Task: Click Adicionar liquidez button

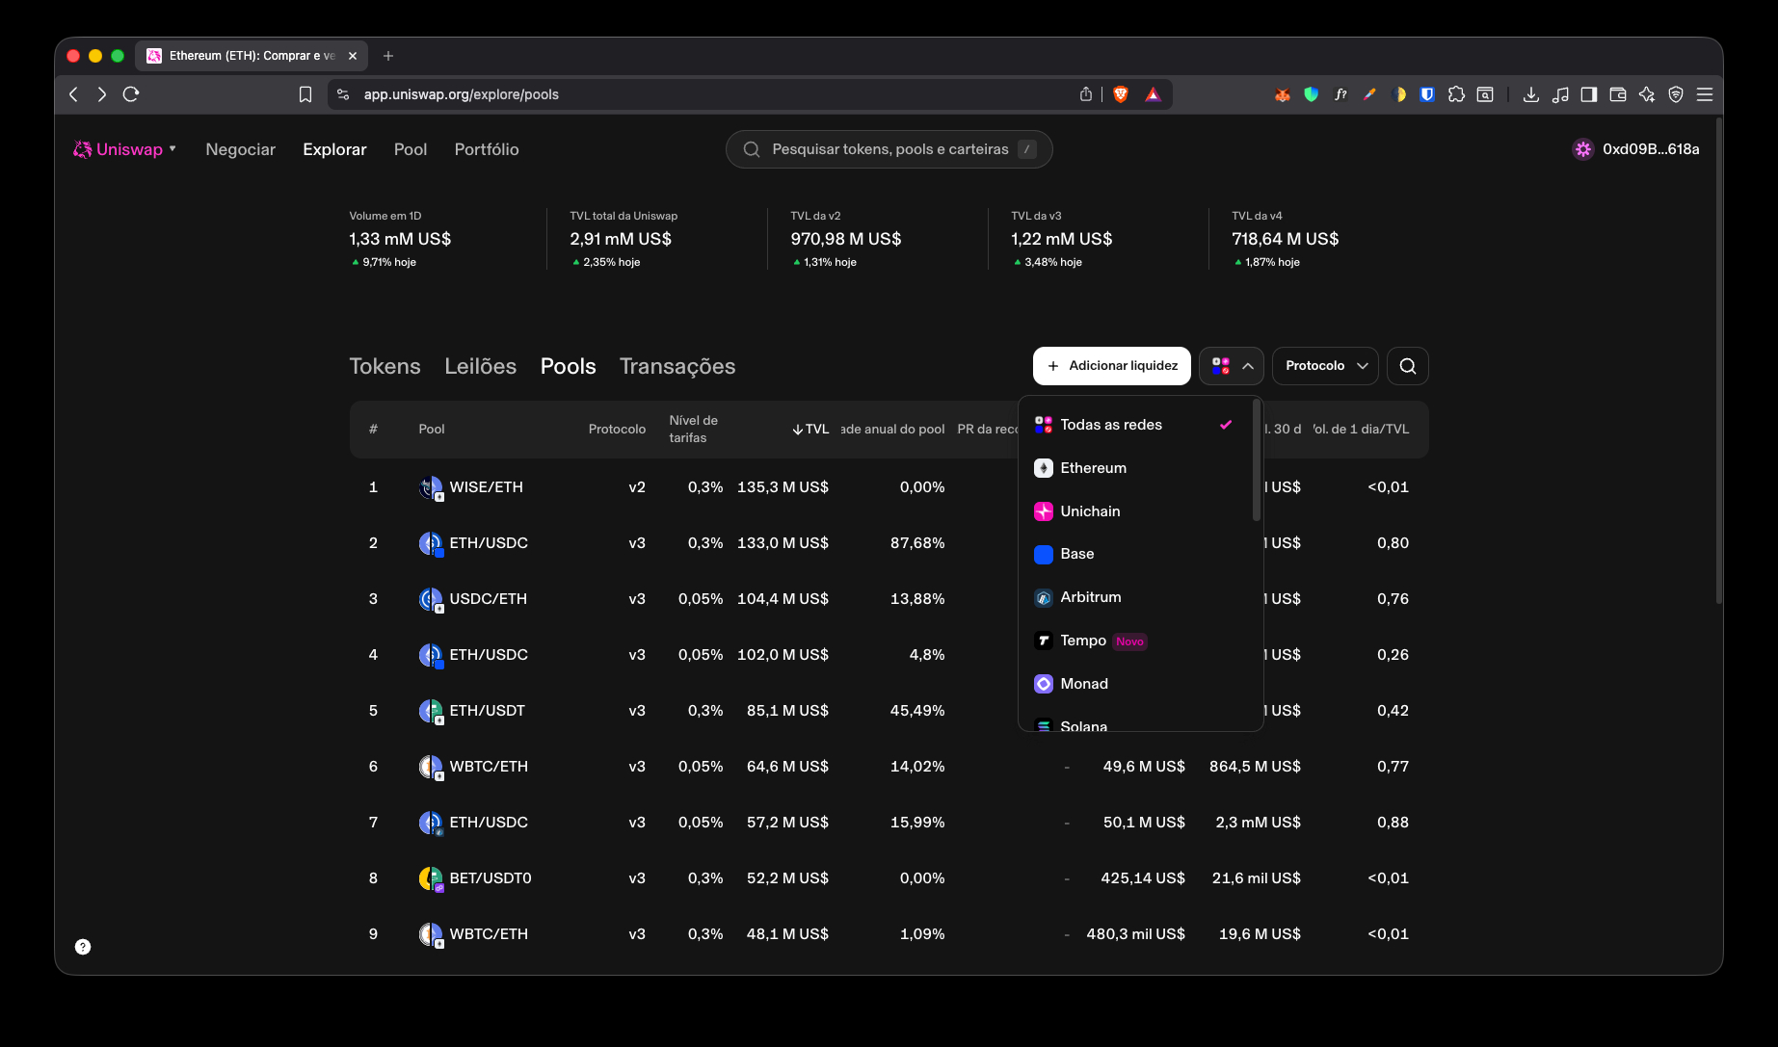Action: [x=1112, y=366]
